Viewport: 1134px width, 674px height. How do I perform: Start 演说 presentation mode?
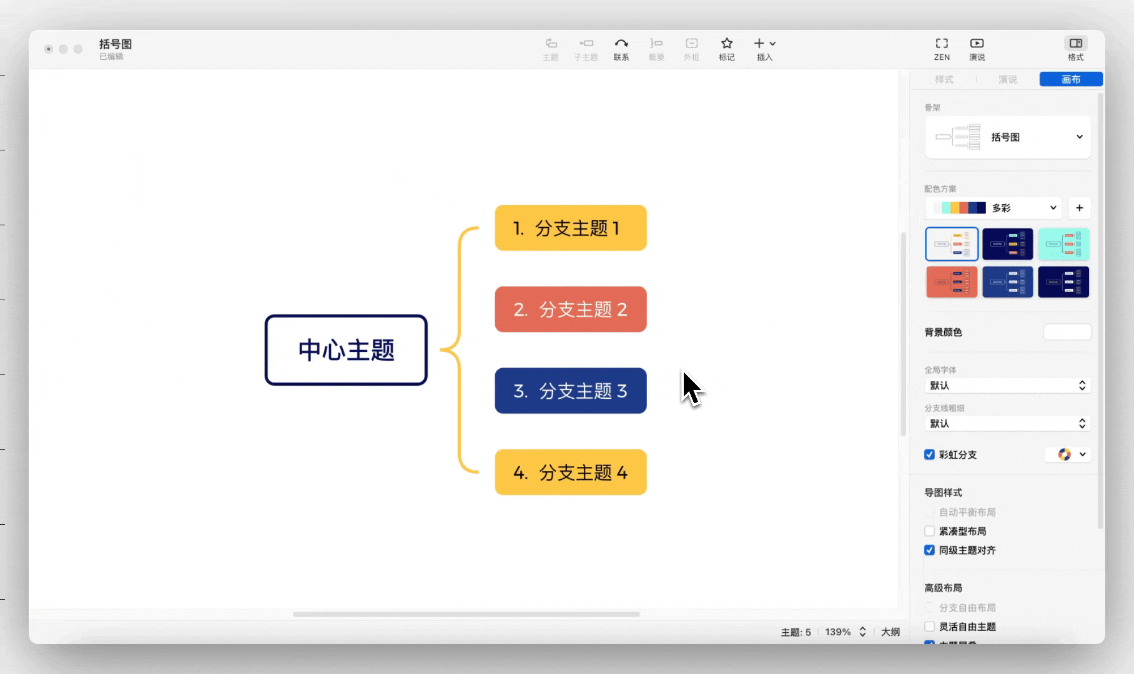click(976, 49)
